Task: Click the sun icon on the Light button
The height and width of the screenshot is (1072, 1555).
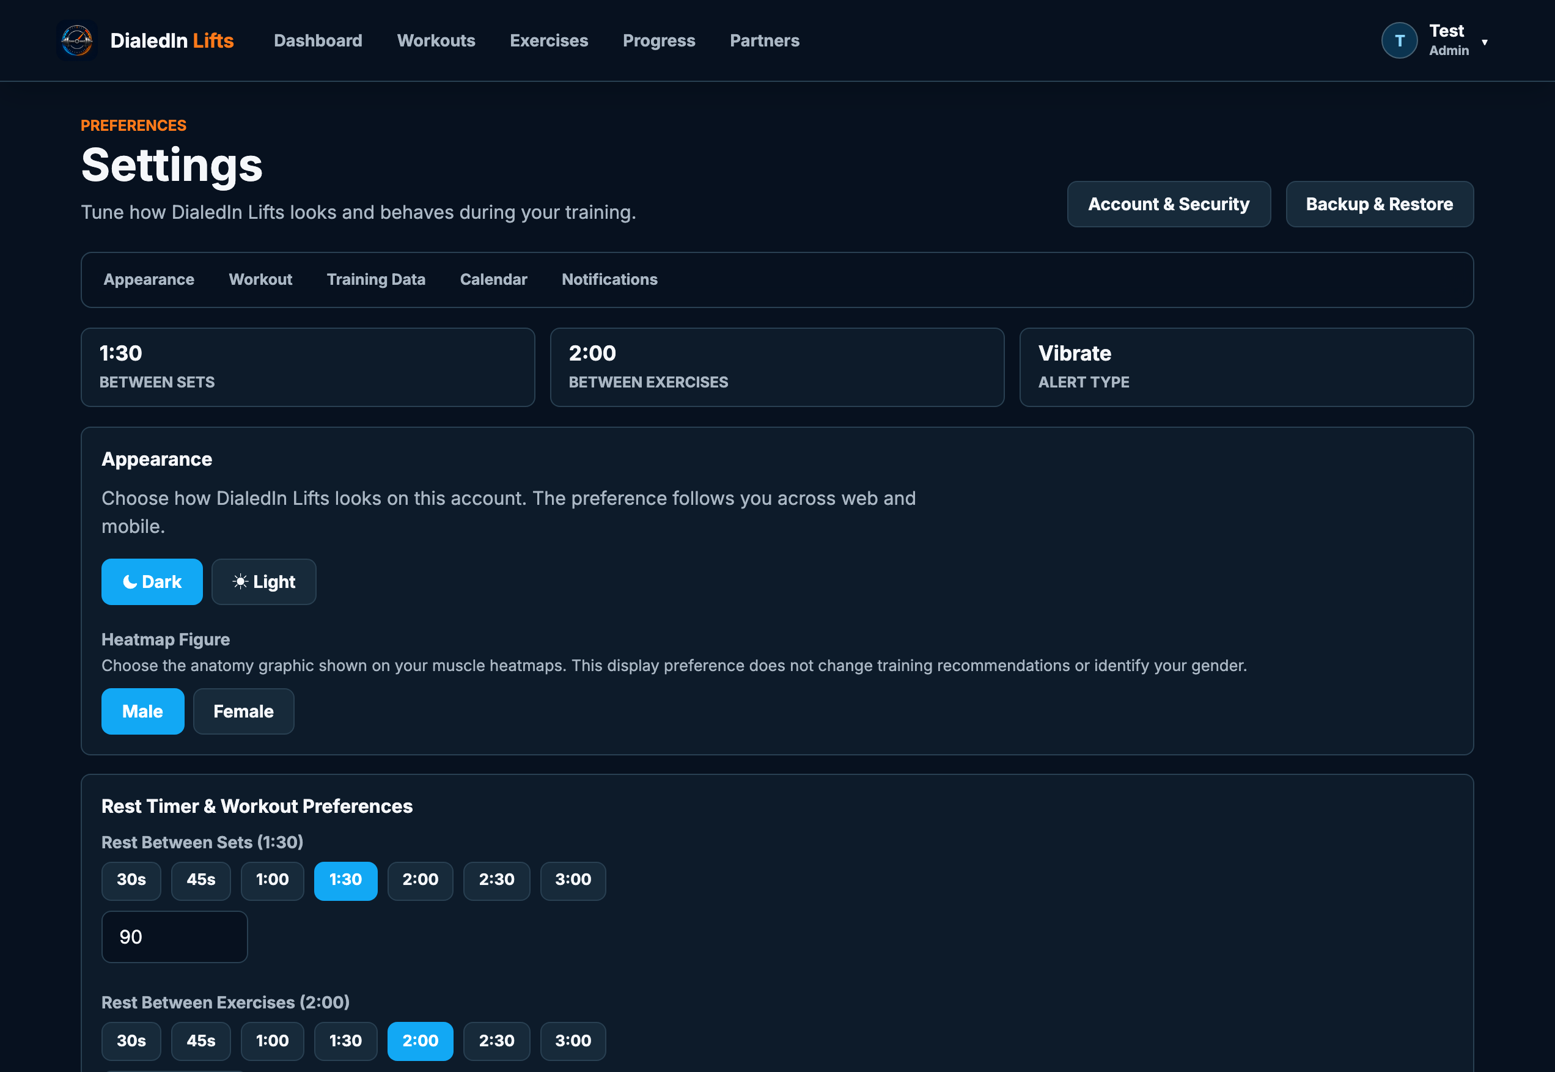Action: (240, 582)
